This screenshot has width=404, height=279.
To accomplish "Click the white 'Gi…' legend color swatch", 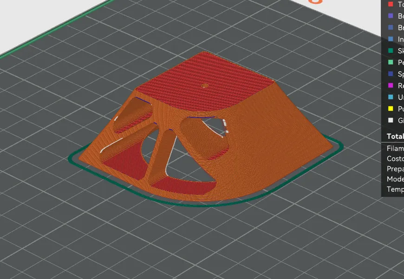I will tap(391, 120).
